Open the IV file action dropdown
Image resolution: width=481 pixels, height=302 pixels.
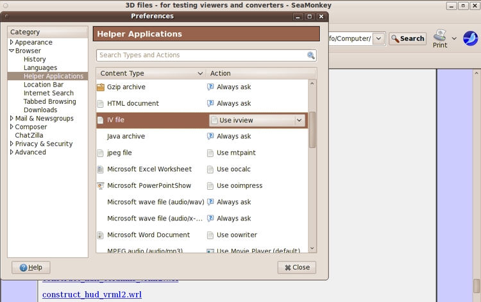coord(299,120)
